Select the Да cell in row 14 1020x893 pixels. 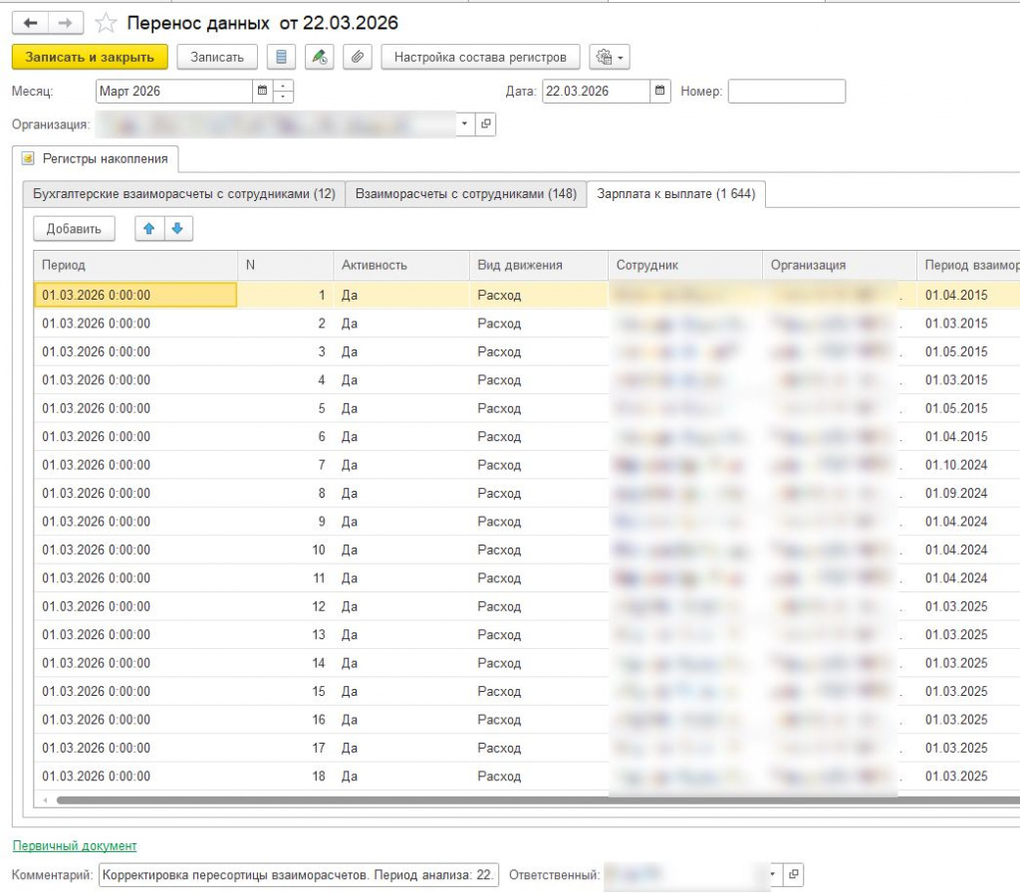[x=401, y=663]
